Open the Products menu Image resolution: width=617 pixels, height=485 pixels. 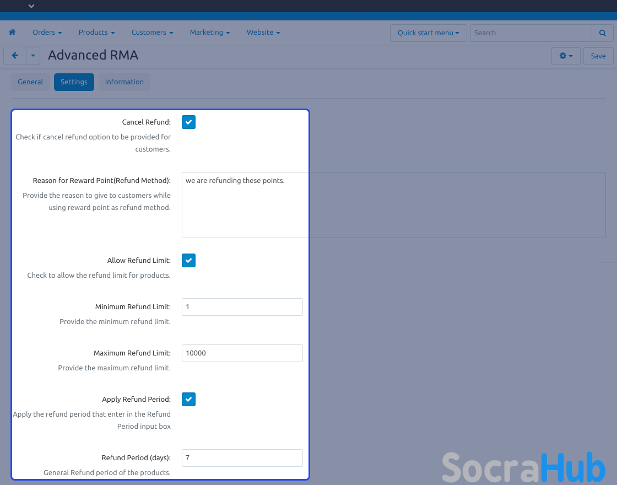click(x=96, y=33)
